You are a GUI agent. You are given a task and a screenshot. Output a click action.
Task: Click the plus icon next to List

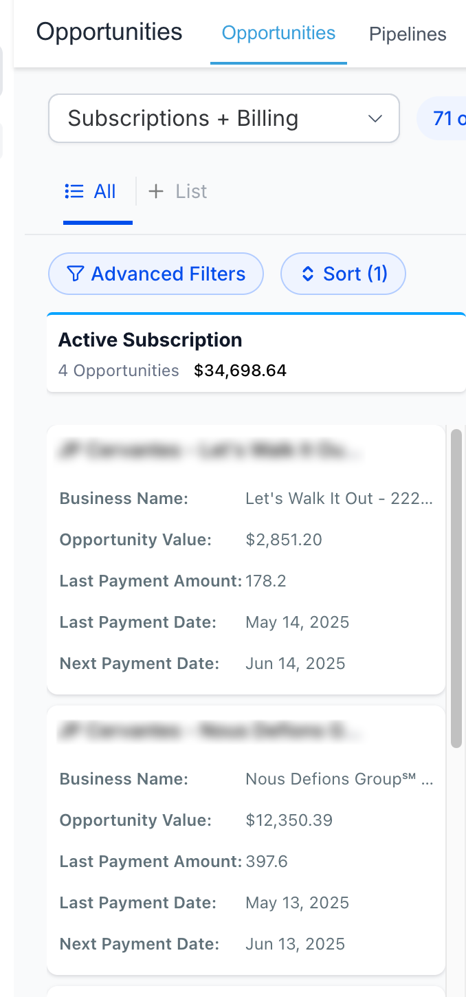156,191
